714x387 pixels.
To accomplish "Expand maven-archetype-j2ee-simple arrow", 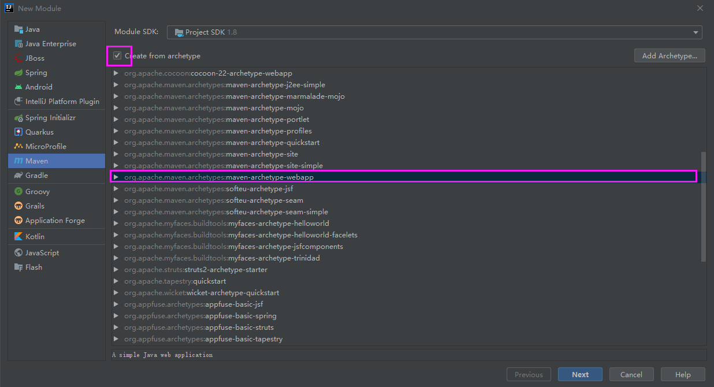I will 116,85.
